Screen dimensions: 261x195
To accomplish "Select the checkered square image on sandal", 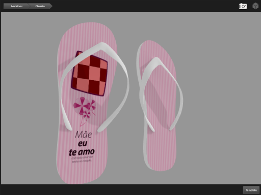I will coord(90,74).
